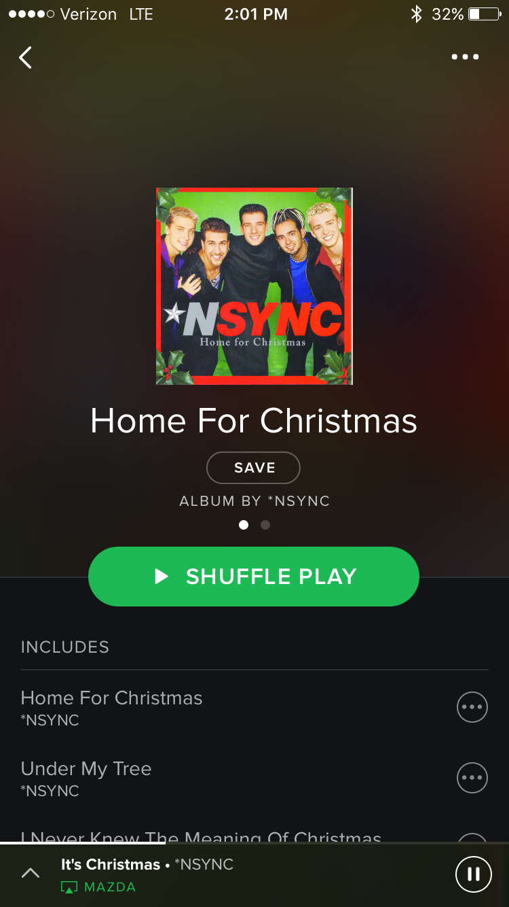This screenshot has width=509, height=907.
Task: Pause the currently playing song
Action: (x=473, y=874)
